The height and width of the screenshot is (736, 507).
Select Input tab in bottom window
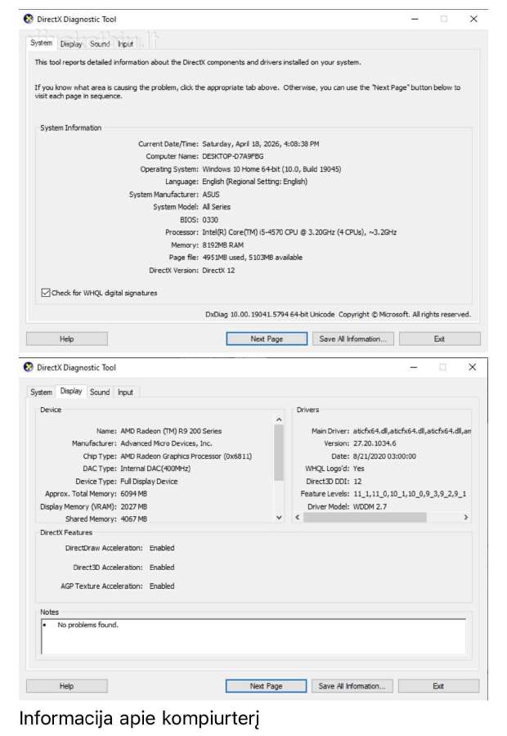pos(125,393)
